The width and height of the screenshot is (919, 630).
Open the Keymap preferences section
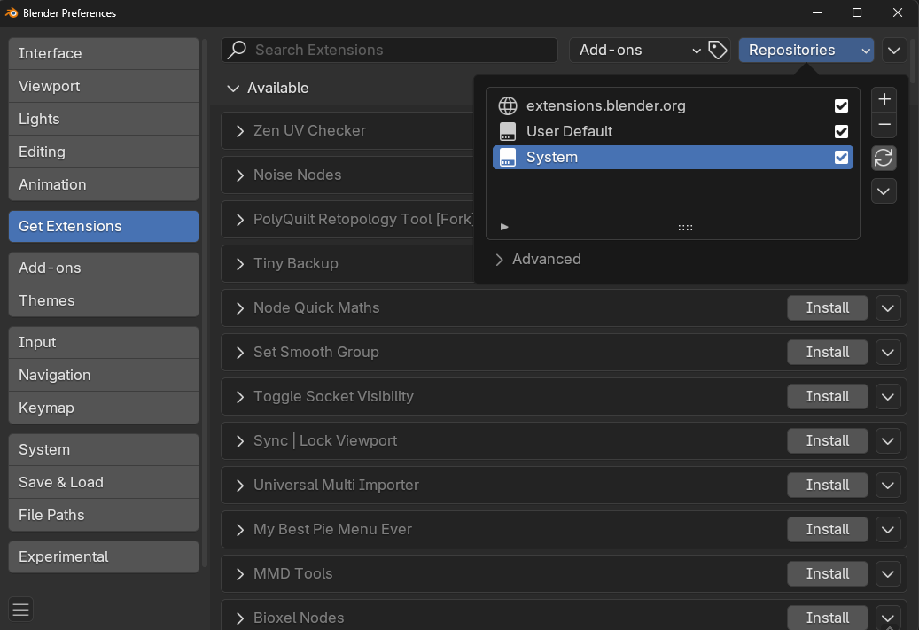[103, 408]
